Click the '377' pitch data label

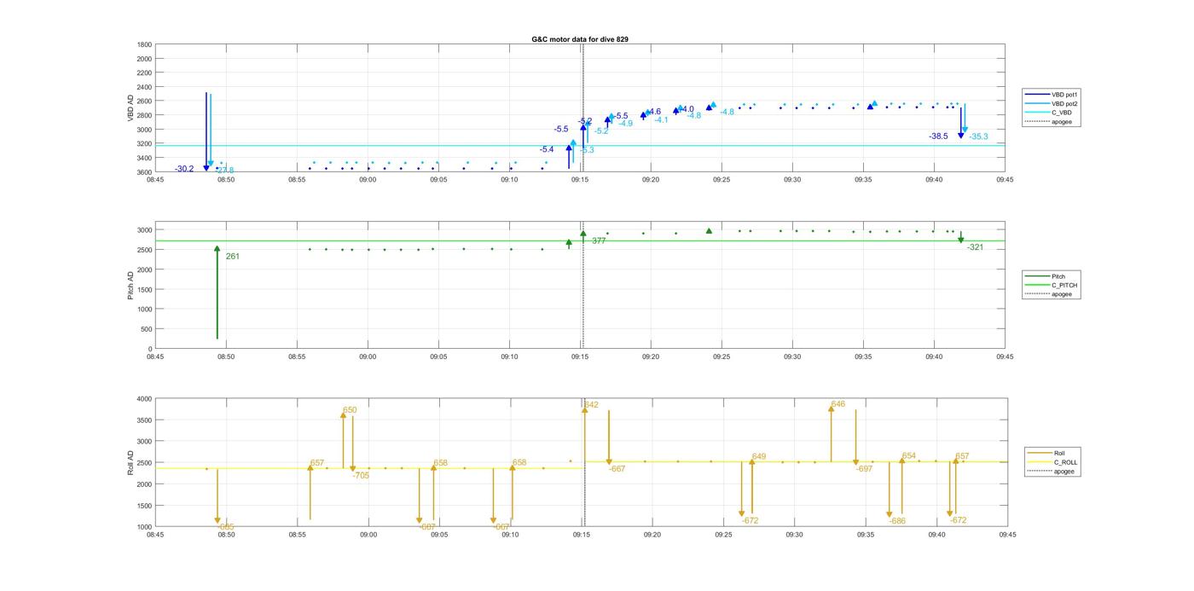[x=599, y=241]
